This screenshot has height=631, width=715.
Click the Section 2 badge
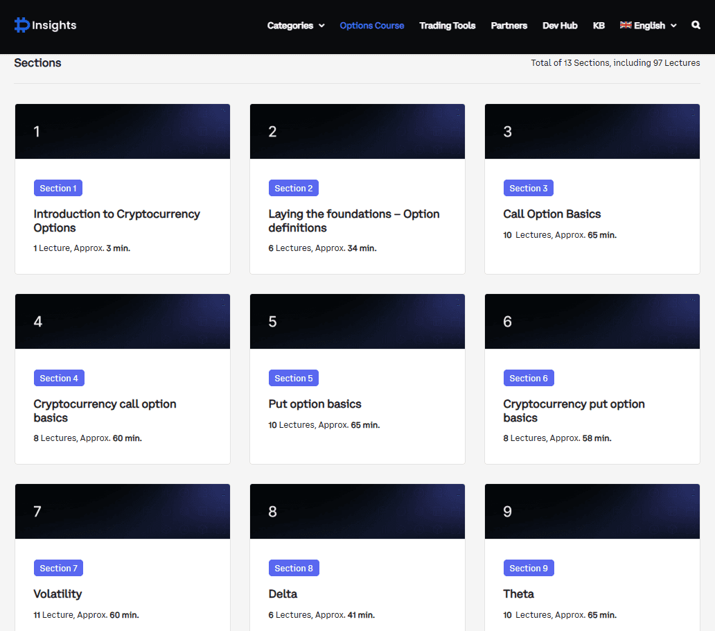tap(293, 188)
